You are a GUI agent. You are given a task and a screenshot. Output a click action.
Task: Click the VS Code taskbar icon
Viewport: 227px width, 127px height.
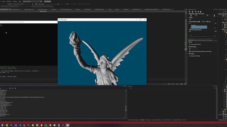20,125
